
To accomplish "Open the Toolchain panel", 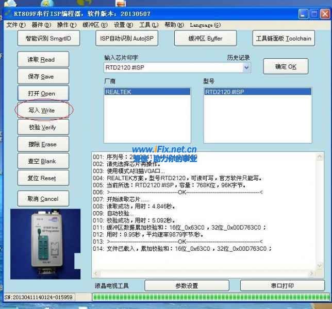I will tap(284, 38).
